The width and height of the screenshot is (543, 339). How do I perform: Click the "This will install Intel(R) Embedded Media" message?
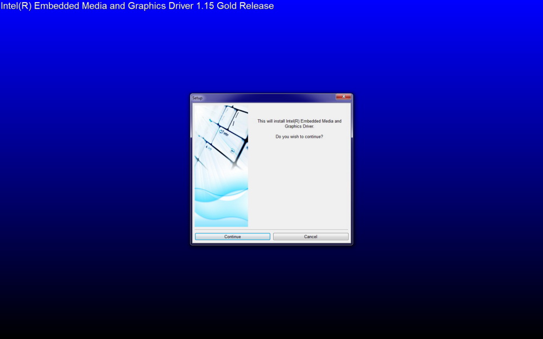tap(299, 124)
